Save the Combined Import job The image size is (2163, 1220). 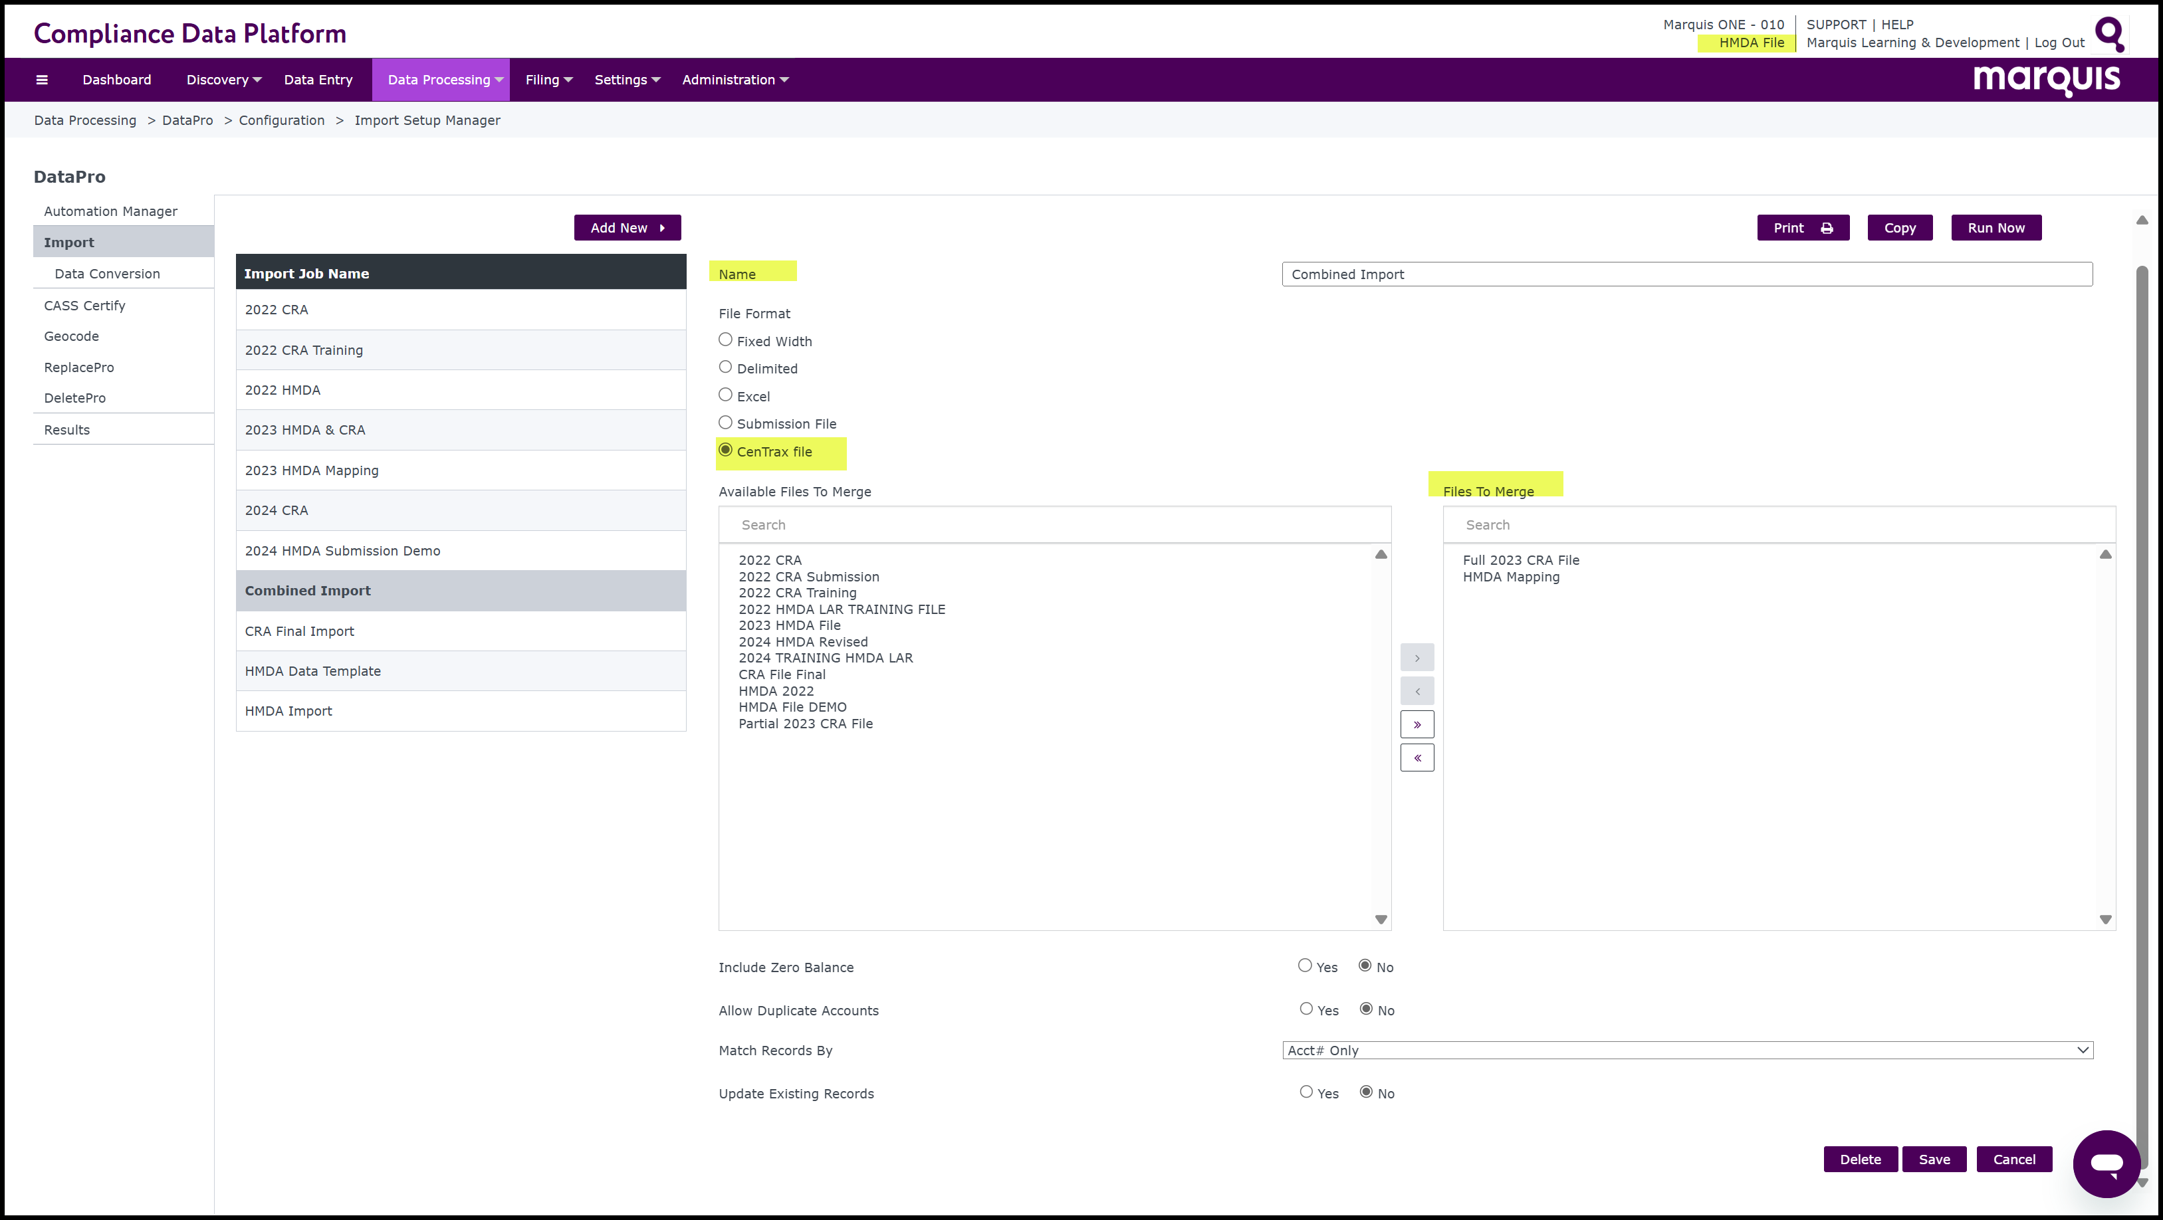point(1934,1160)
